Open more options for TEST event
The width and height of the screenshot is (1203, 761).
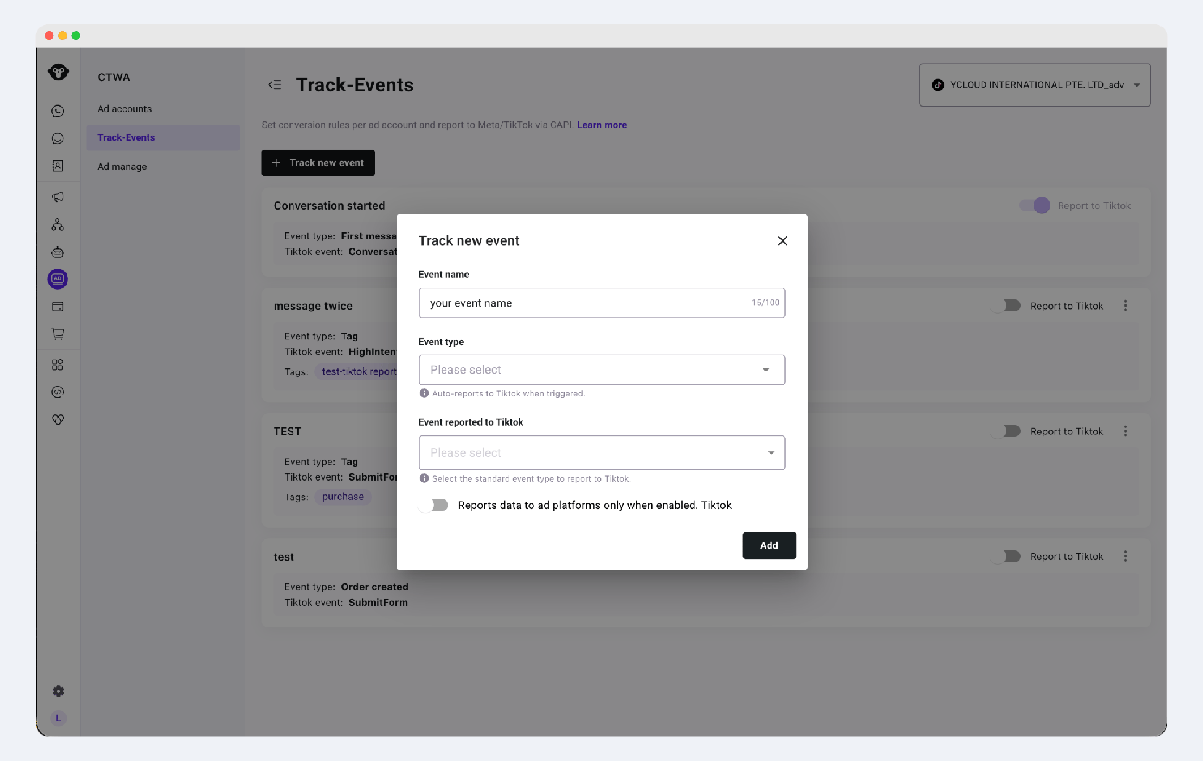pyautogui.click(x=1126, y=431)
